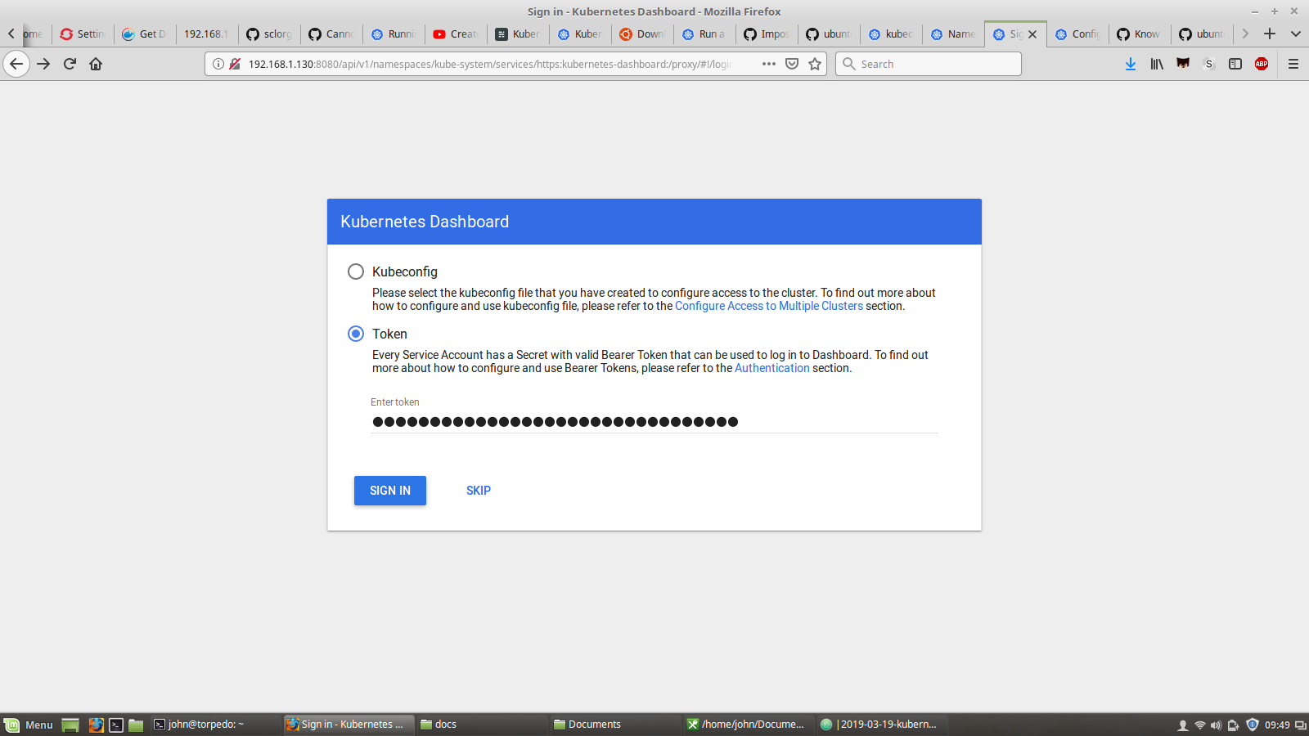Open the network Wi-Fi tray icon
This screenshot has height=736, width=1309.
coord(1199,725)
